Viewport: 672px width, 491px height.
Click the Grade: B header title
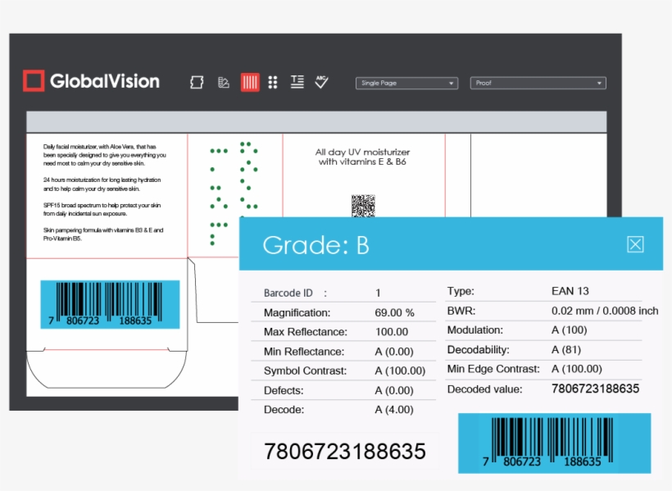point(316,244)
